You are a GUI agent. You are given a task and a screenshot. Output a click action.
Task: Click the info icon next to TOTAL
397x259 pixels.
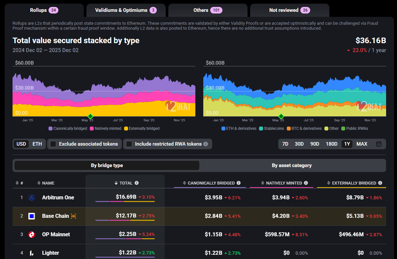click(x=136, y=183)
